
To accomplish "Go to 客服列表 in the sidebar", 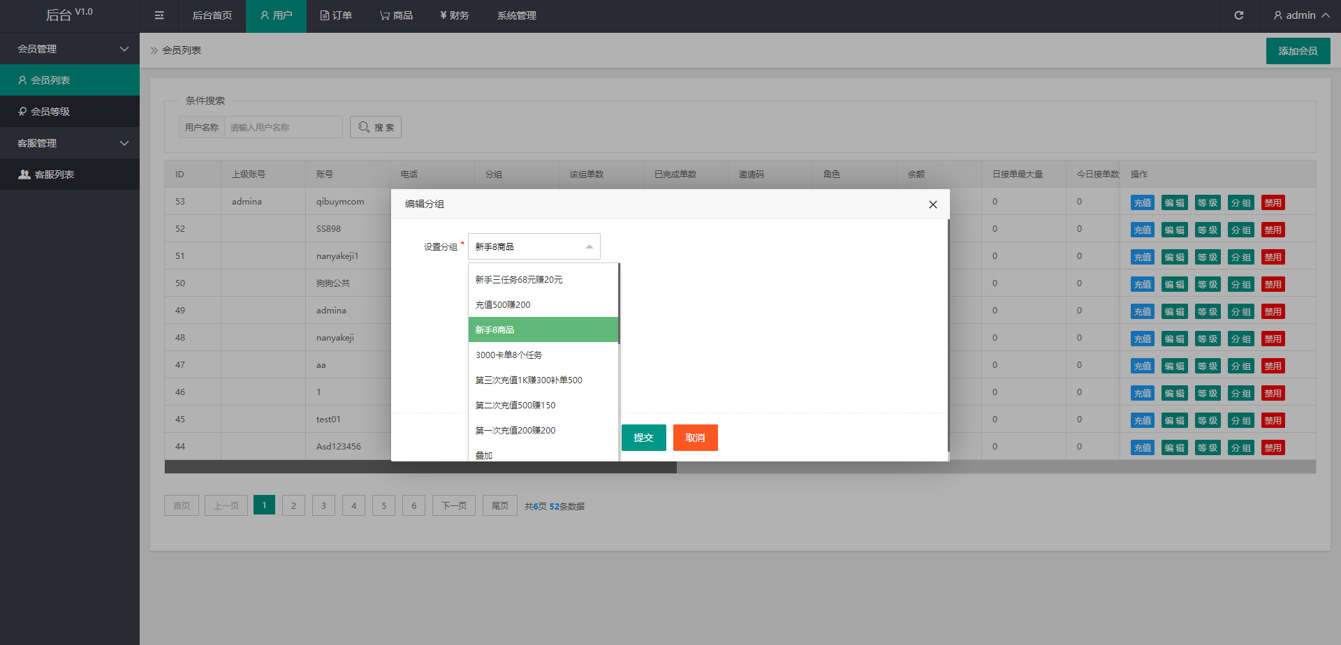I will pyautogui.click(x=54, y=175).
